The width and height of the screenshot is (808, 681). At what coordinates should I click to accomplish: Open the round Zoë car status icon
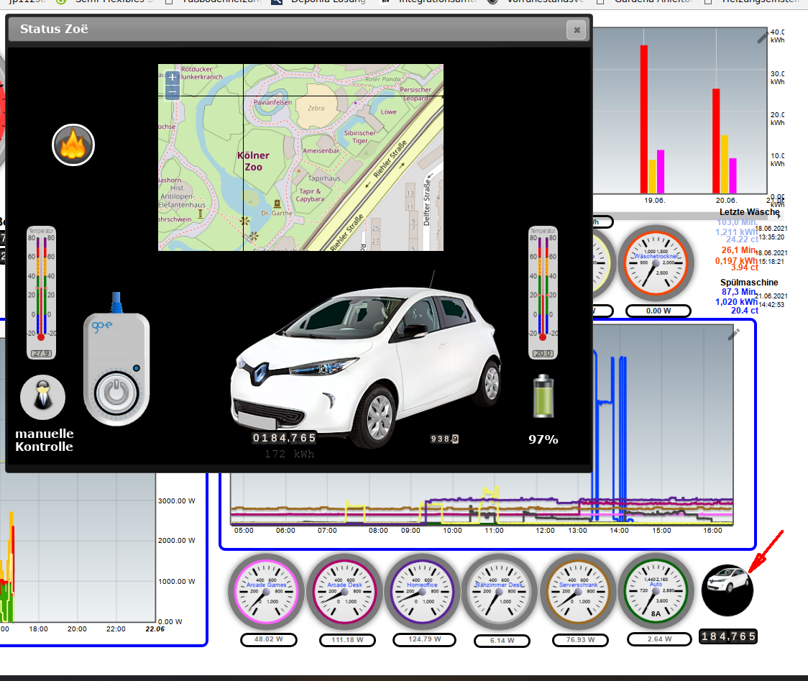[x=727, y=590]
